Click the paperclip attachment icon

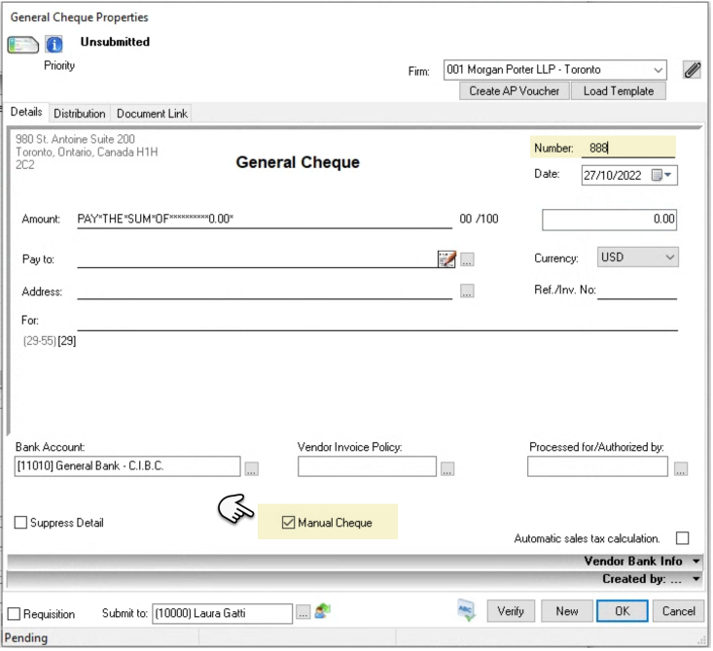coord(692,70)
